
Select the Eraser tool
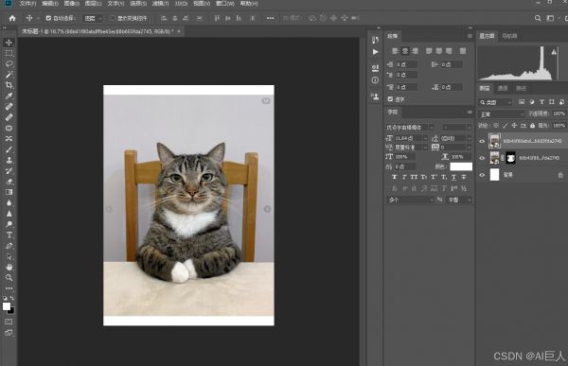[x=9, y=182]
